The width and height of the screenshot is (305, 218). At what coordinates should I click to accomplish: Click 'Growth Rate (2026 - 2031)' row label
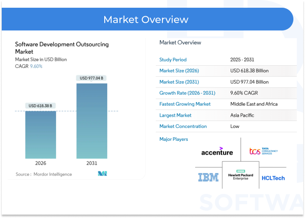tap(187, 93)
